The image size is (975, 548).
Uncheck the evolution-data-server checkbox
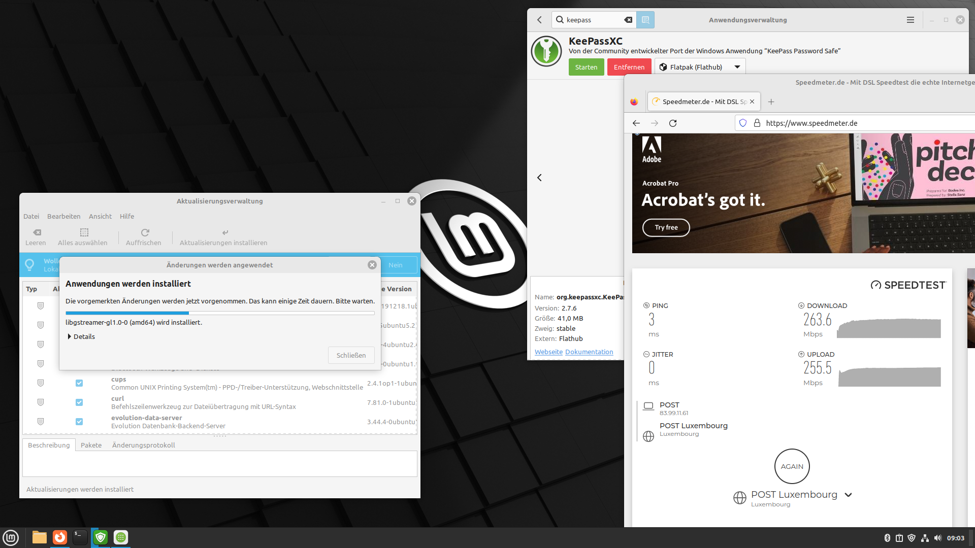click(79, 422)
